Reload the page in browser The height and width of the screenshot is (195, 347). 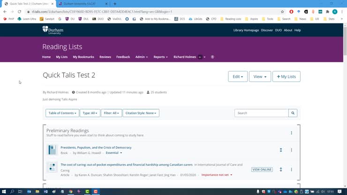click(19, 12)
